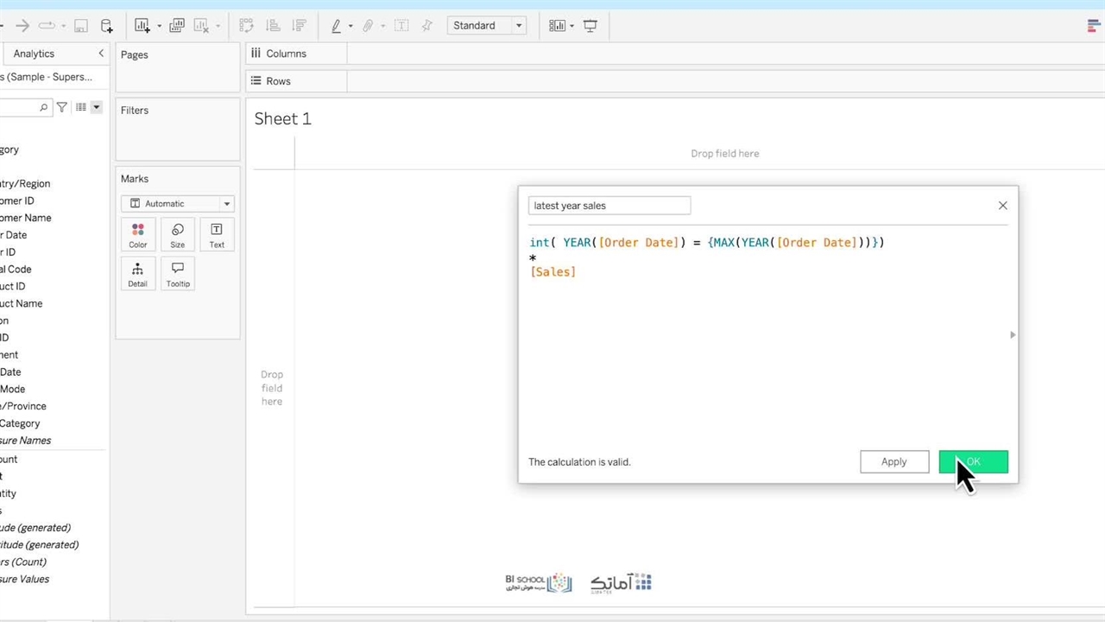The image size is (1105, 622).
Task: Click the Text marks card button
Action: (x=217, y=235)
